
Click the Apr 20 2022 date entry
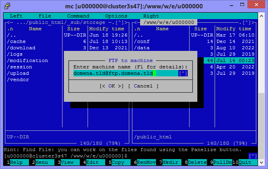click(235, 67)
